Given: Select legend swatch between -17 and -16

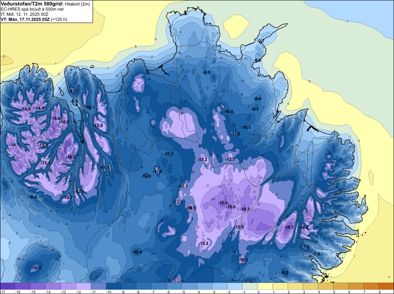Looking at the screenshot, I should pyautogui.click(x=8, y=286).
